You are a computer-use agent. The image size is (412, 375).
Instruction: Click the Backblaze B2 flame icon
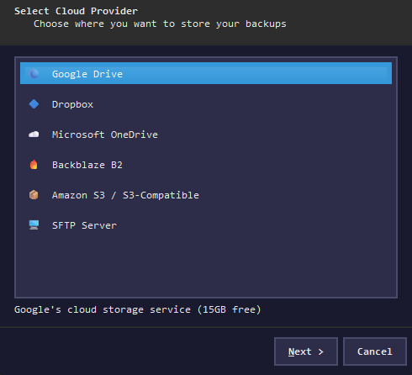pos(34,165)
